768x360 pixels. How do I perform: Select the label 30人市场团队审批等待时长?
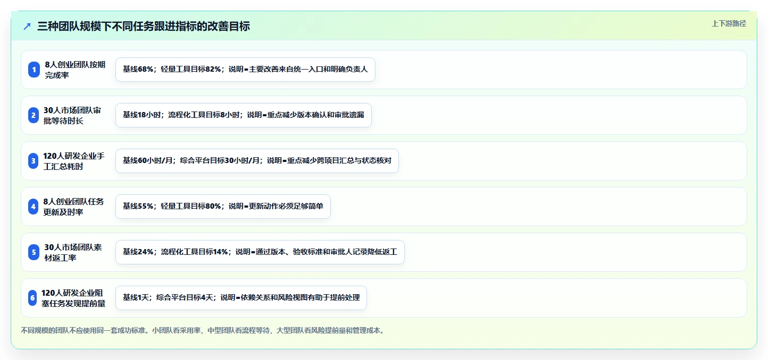click(72, 115)
